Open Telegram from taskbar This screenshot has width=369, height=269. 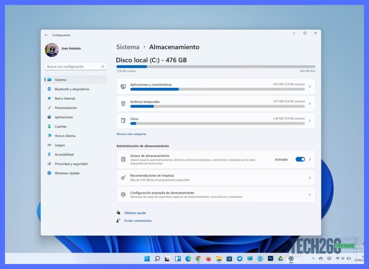[x=239, y=259]
